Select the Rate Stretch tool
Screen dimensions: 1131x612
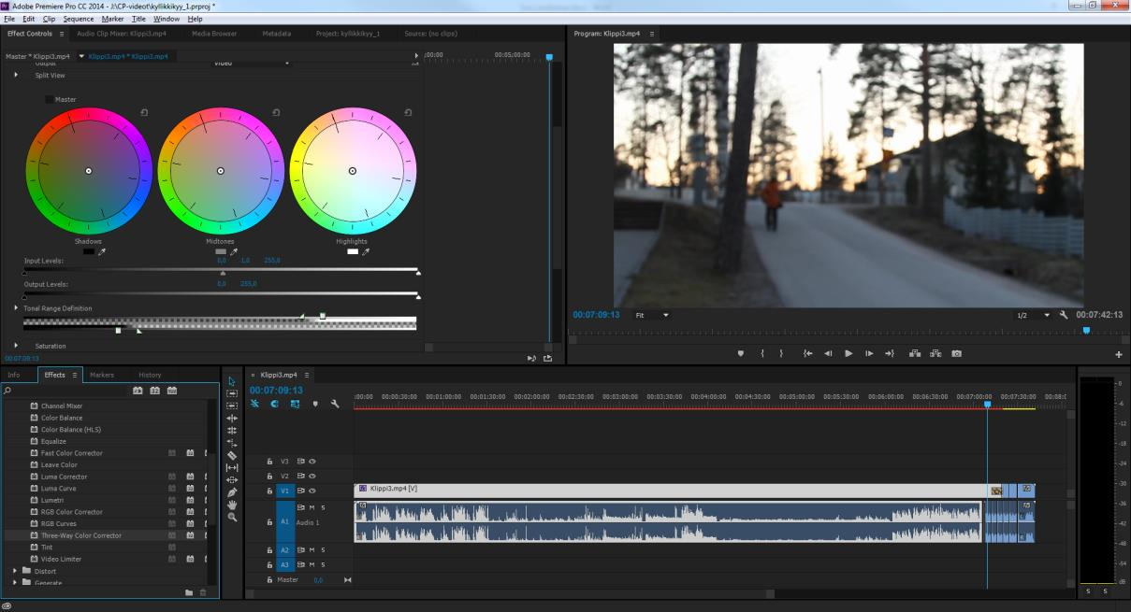[233, 443]
